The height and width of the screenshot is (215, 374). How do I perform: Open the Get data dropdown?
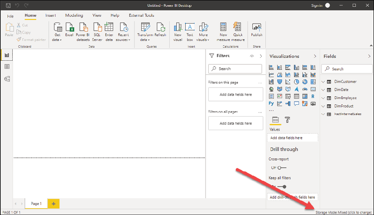(x=57, y=32)
